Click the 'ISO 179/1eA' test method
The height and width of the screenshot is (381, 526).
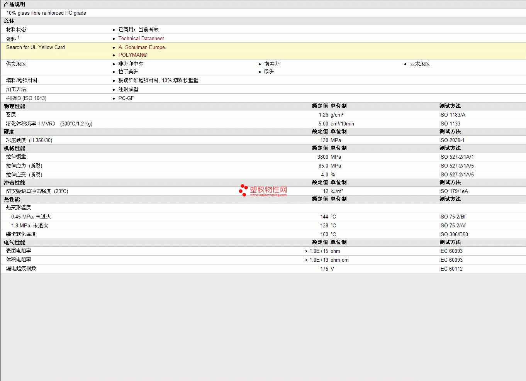[454, 191]
